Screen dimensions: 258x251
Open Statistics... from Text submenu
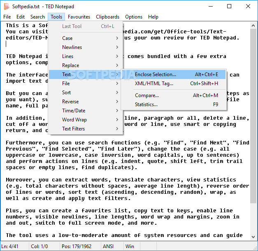[x=174, y=105]
